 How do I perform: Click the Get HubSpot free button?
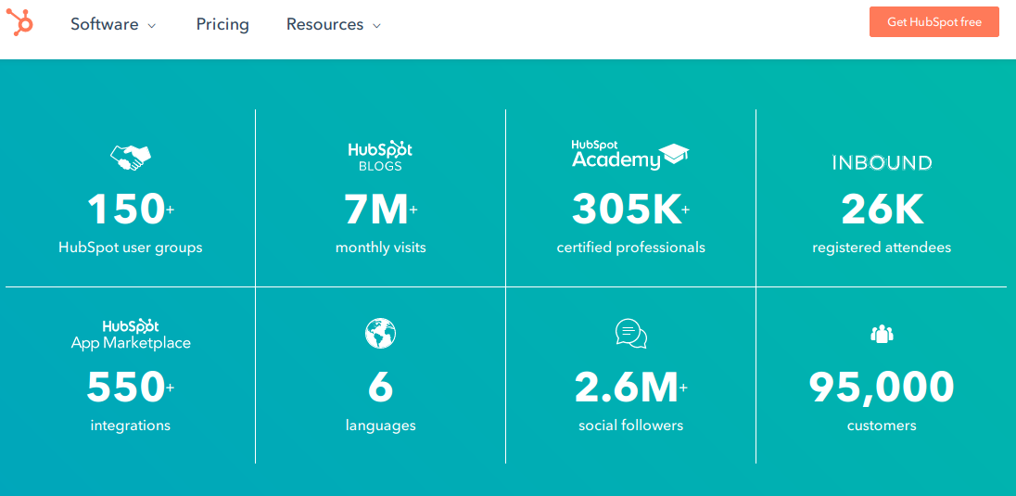(933, 22)
